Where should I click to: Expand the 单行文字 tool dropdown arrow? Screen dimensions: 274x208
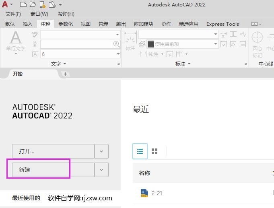coord(16,54)
